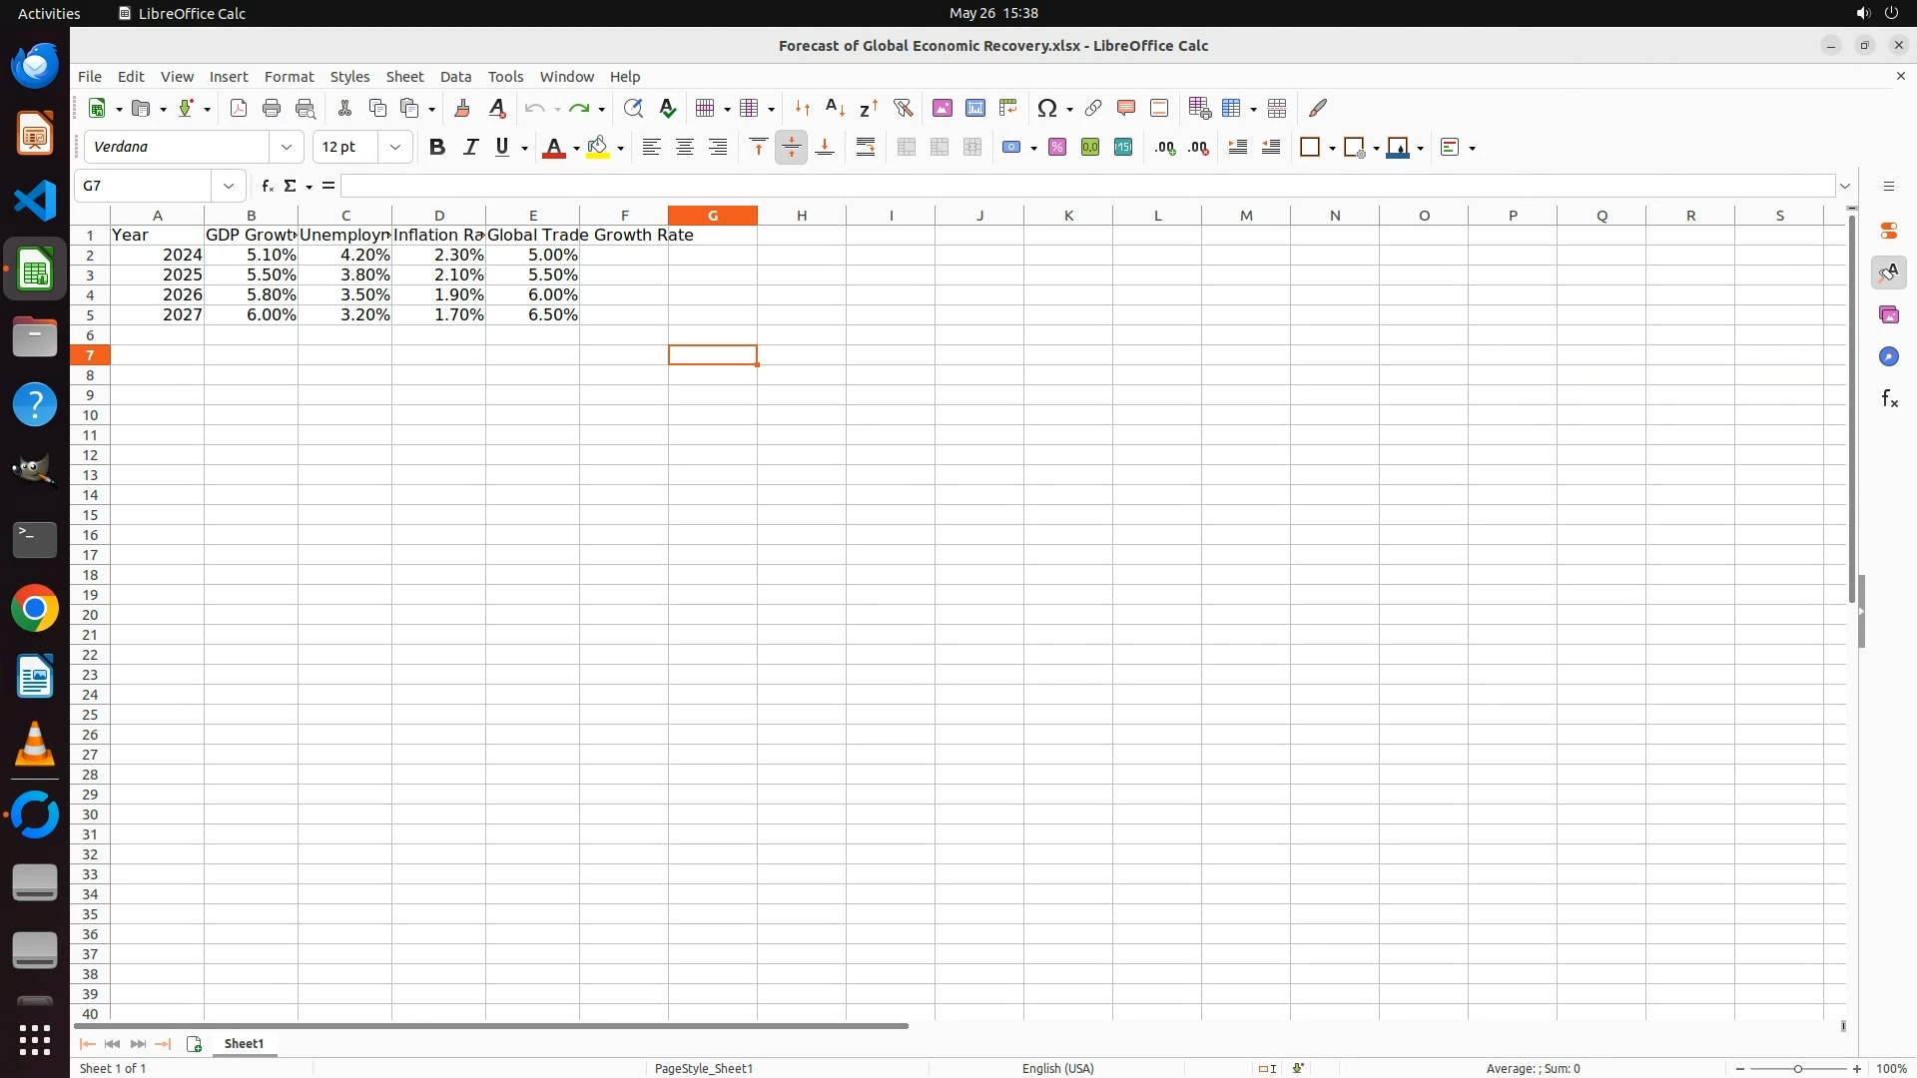Click the Insert Image icon
The height and width of the screenshot is (1078, 1917).
tap(943, 108)
